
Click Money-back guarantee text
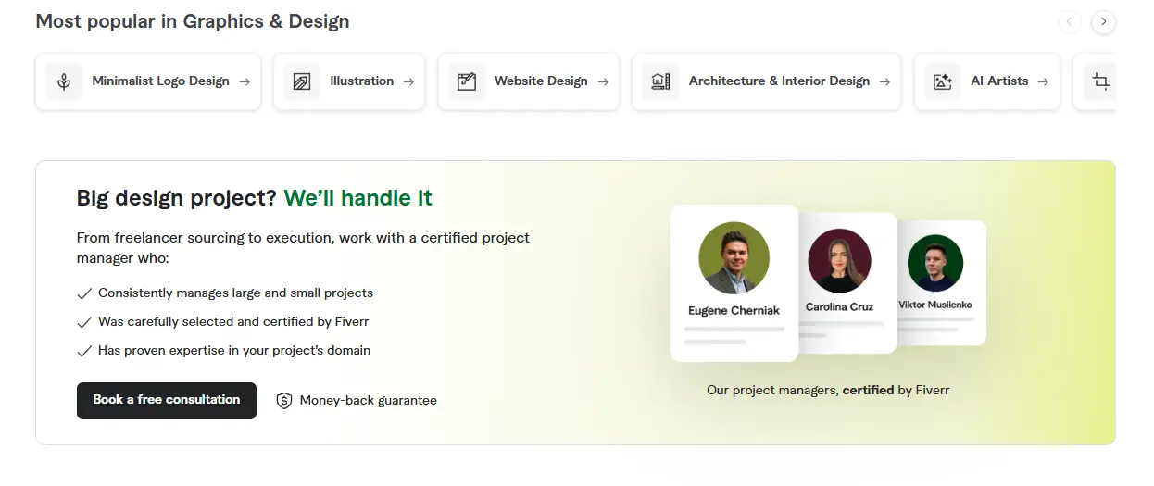pos(369,401)
